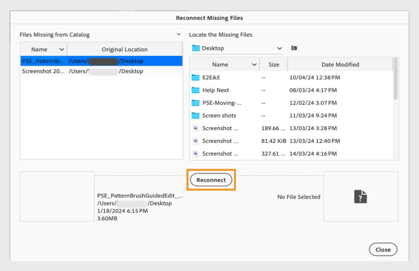The height and width of the screenshot is (271, 419).
Task: Click the PSE_PatternBrushGuidedEdit_... file name text
Action: tap(140, 196)
